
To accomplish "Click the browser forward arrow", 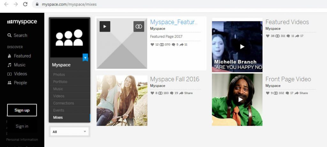I will (16, 4).
